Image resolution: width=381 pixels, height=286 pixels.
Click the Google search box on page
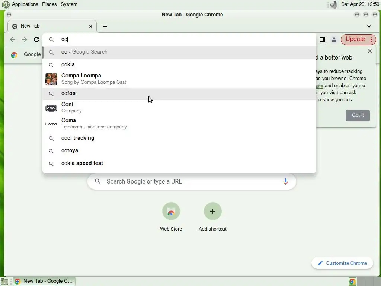[192, 181]
